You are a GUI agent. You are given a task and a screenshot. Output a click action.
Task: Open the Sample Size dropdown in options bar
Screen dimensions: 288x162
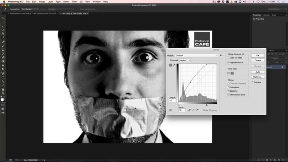[x=30, y=9]
